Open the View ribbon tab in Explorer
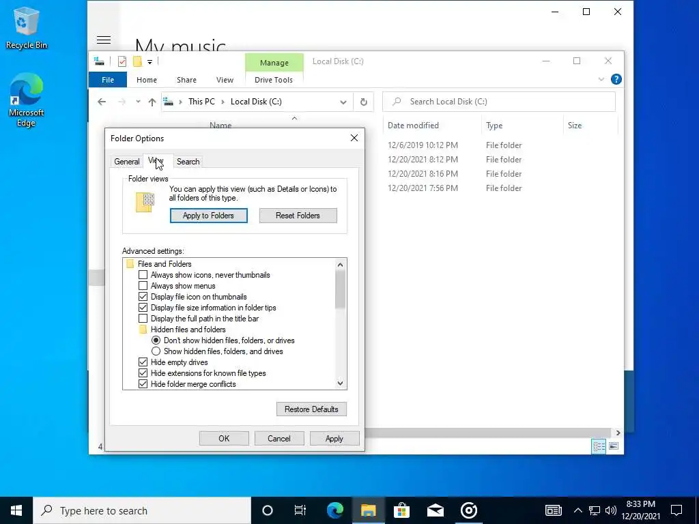Image resolution: width=699 pixels, height=524 pixels. pos(225,80)
